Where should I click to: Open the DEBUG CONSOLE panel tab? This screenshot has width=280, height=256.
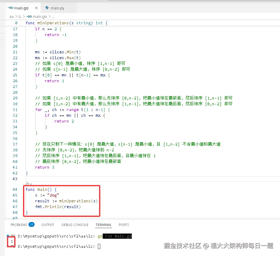(x=75, y=225)
